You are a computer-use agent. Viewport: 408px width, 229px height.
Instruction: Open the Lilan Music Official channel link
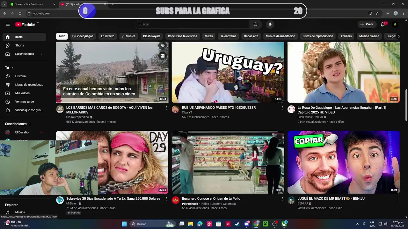(310, 117)
